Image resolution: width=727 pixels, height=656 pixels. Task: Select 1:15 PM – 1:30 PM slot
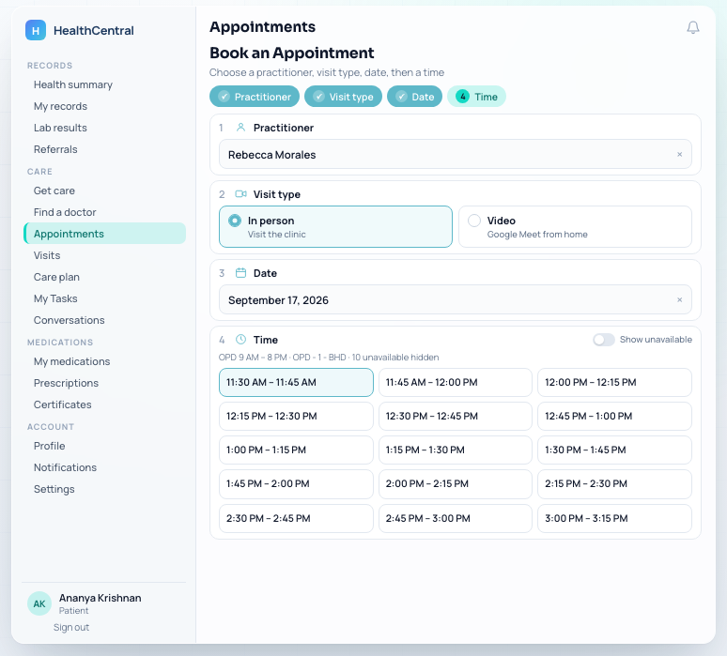456,450
